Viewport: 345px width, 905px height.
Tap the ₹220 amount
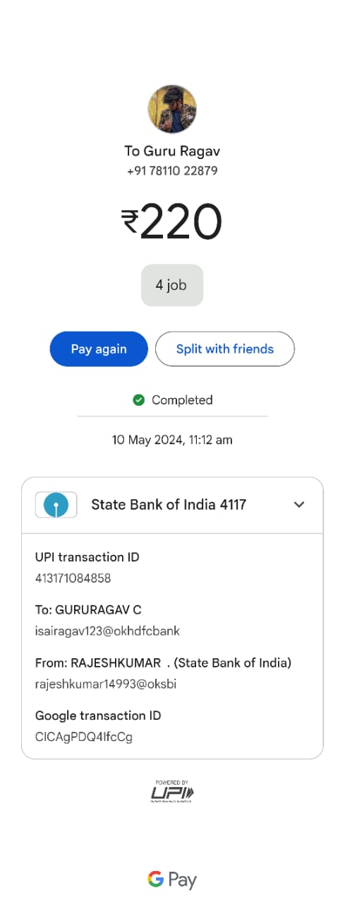click(x=172, y=222)
